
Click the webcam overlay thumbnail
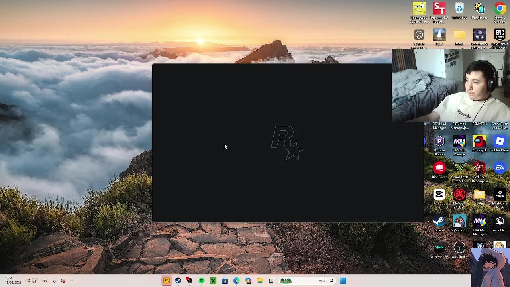451,85
